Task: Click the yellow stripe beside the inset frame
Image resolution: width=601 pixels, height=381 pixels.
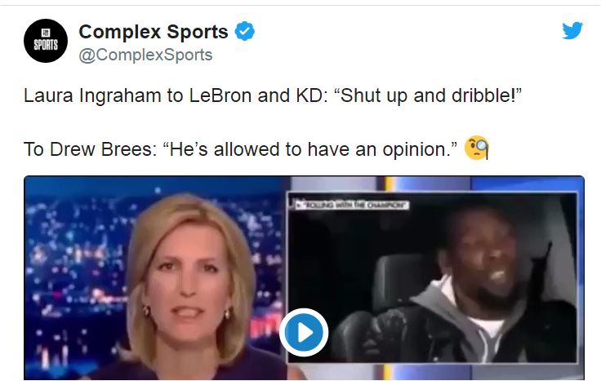Action: 389,184
